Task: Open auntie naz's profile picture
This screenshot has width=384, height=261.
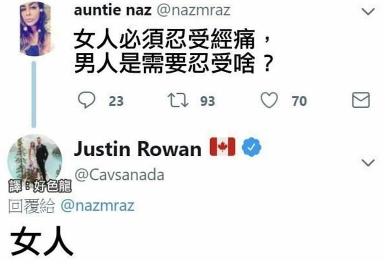Action: (x=36, y=29)
